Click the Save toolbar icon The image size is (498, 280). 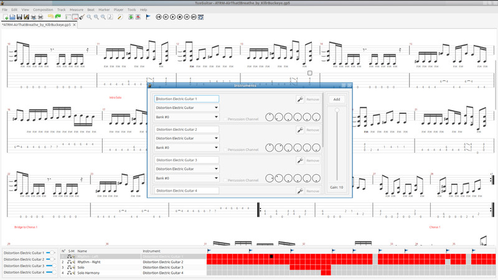click(19, 17)
